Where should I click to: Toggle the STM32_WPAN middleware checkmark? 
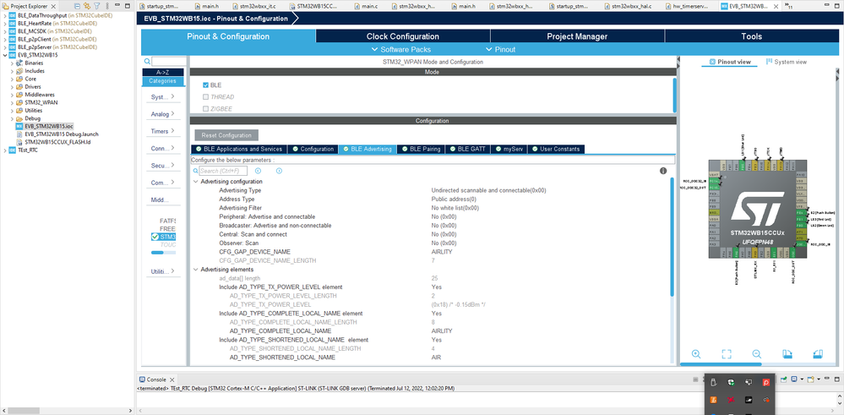tap(155, 237)
